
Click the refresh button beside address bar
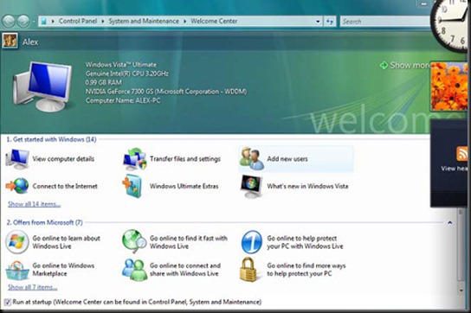[x=330, y=22]
